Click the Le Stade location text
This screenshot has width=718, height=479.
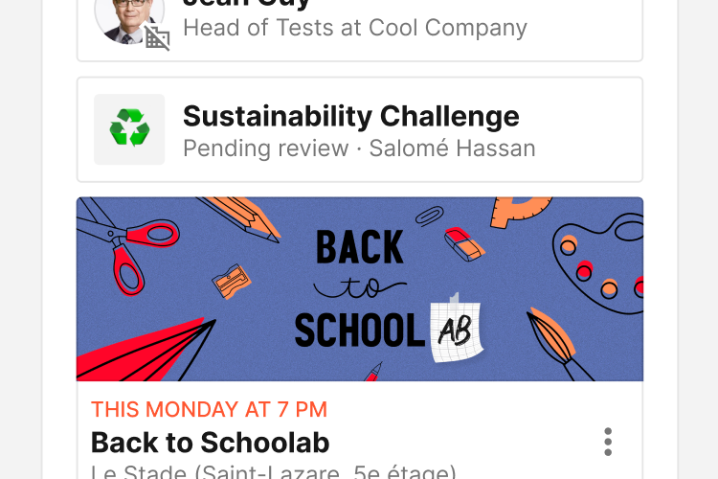[x=273, y=471]
